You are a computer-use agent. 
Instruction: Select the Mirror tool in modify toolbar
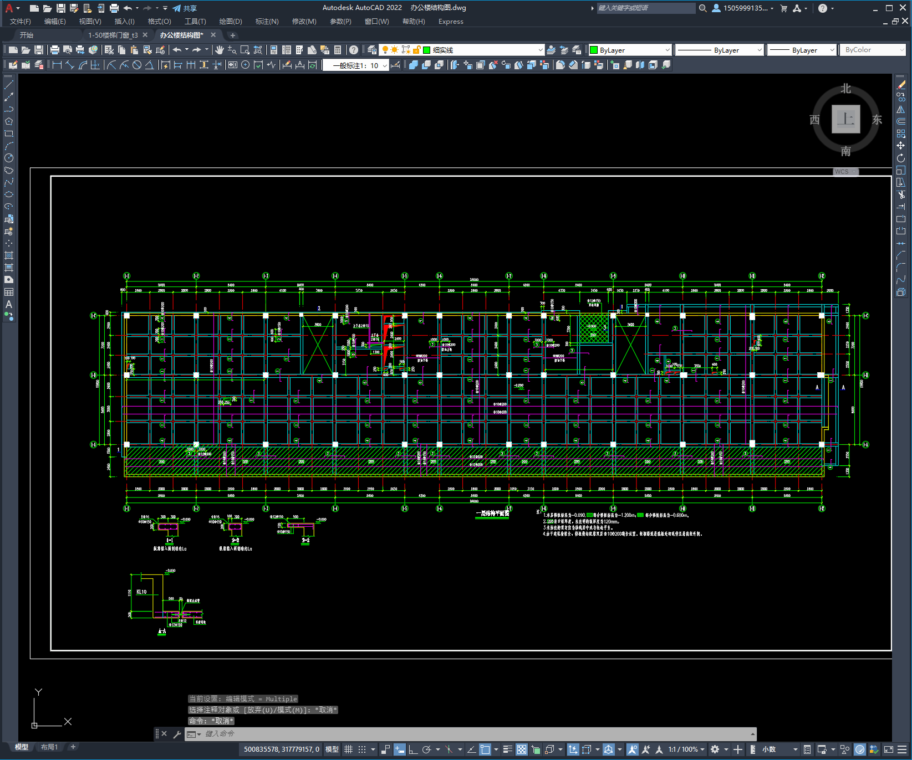pos(901,109)
